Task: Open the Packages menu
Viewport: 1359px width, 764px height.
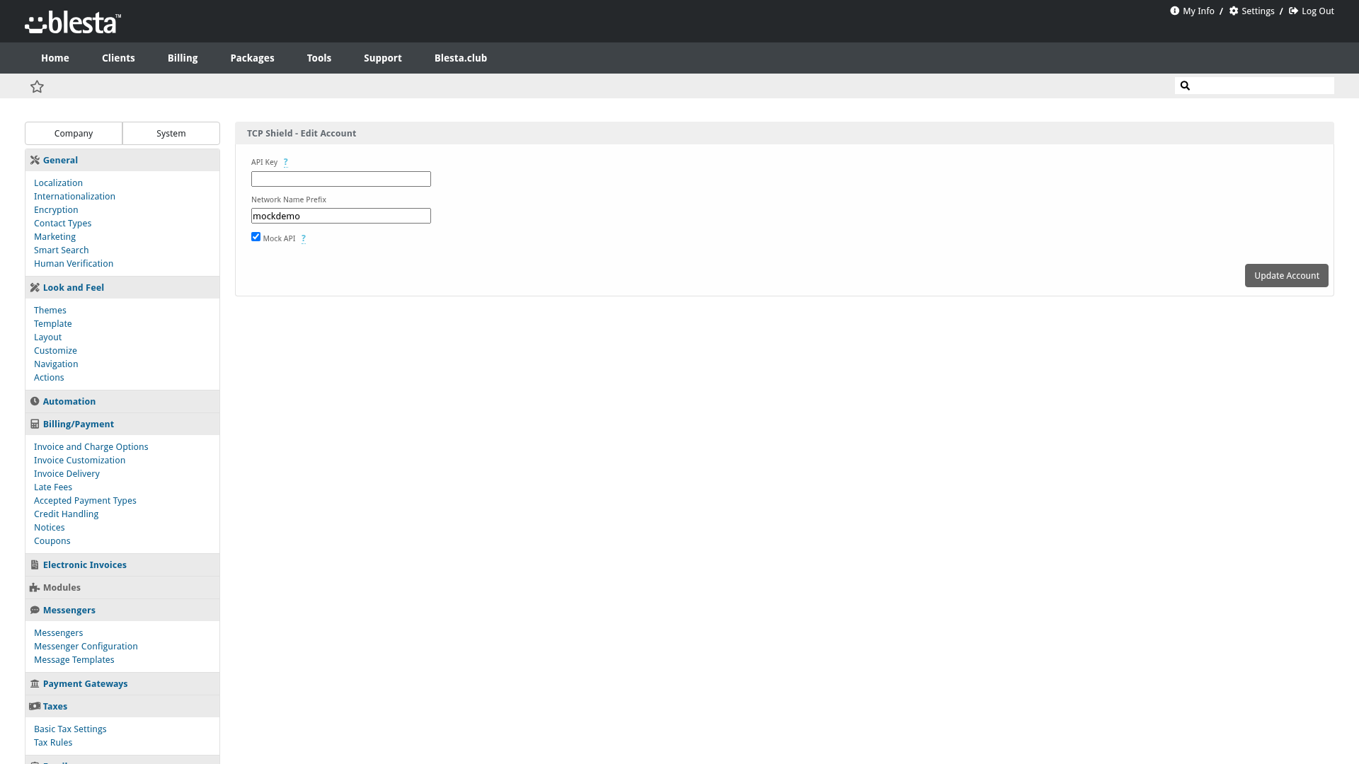Action: [252, 58]
